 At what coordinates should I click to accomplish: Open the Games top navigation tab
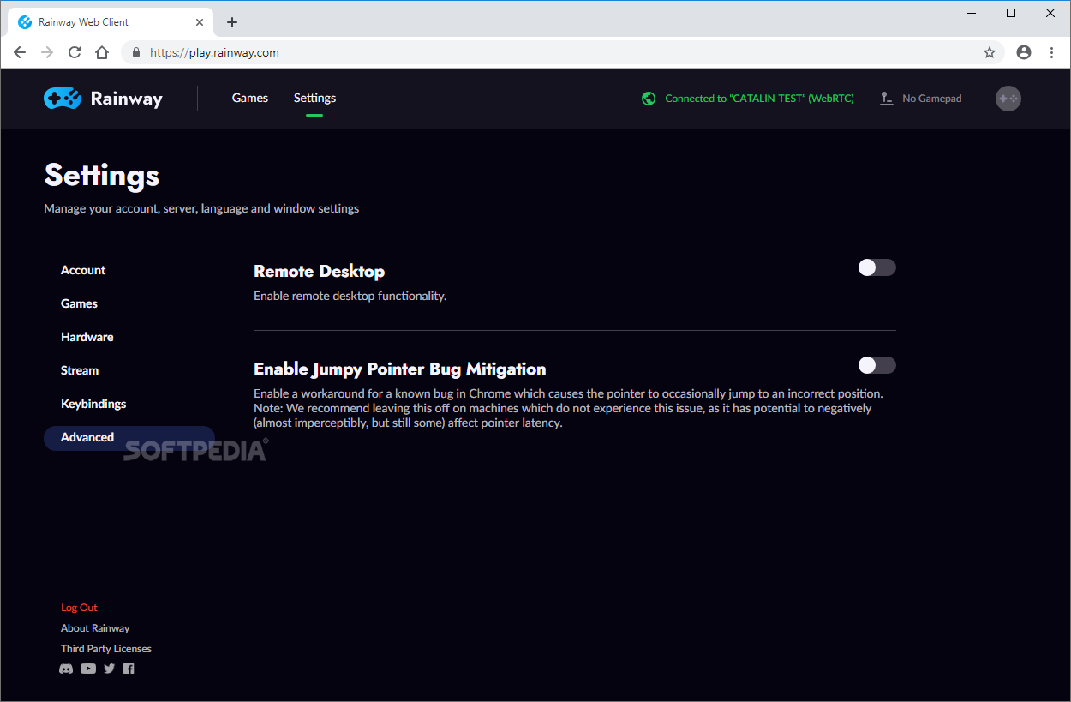[x=250, y=98]
